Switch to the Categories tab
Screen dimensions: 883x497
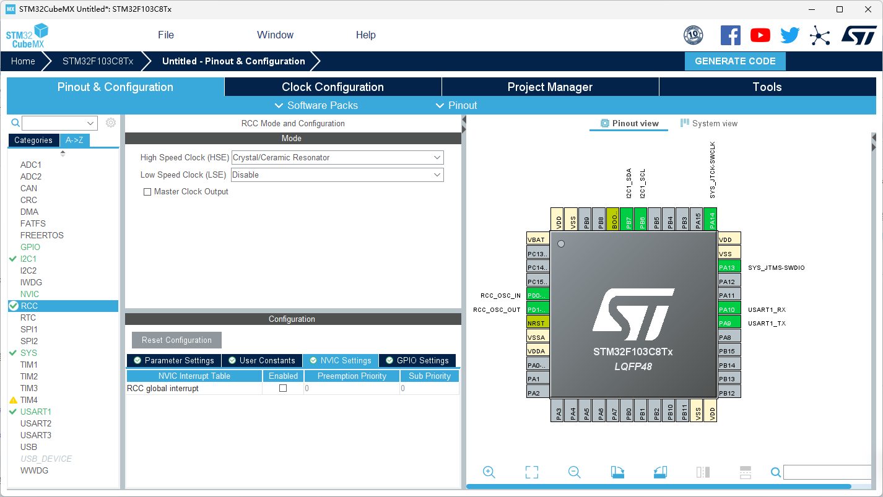click(33, 140)
